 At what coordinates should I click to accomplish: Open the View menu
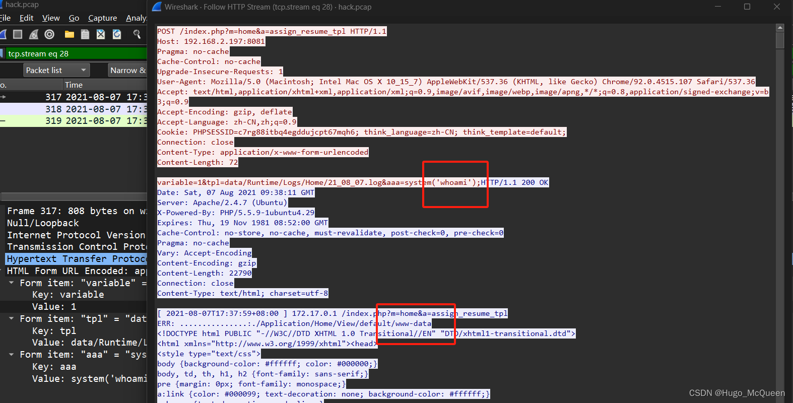tap(51, 18)
